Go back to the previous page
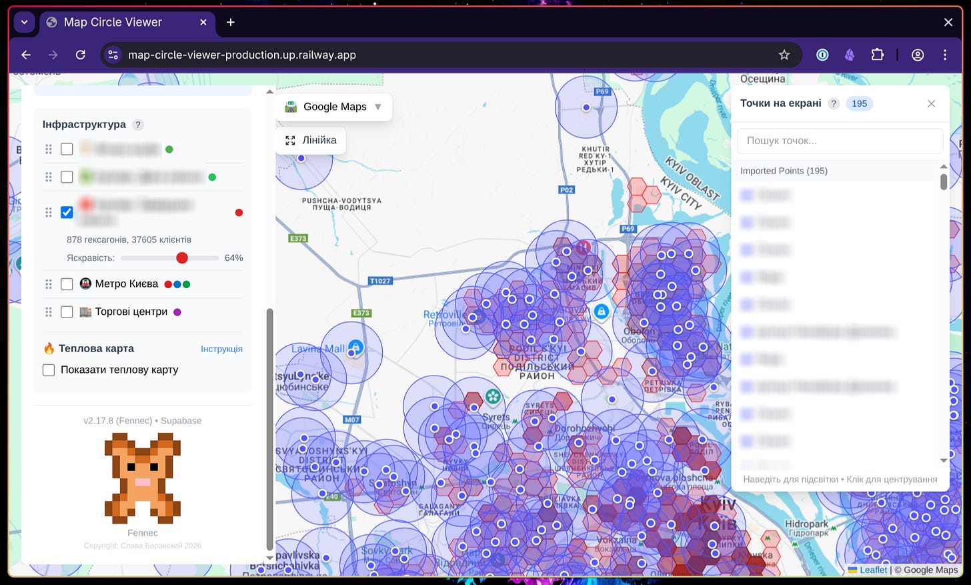Image resolution: width=971 pixels, height=585 pixels. tap(26, 55)
